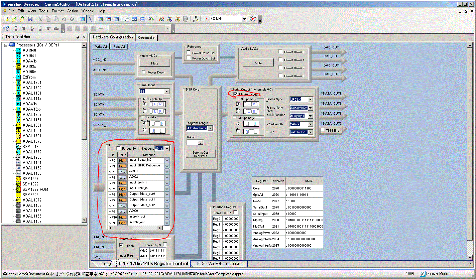Click Mute button in Audio DACs

coord(258,63)
